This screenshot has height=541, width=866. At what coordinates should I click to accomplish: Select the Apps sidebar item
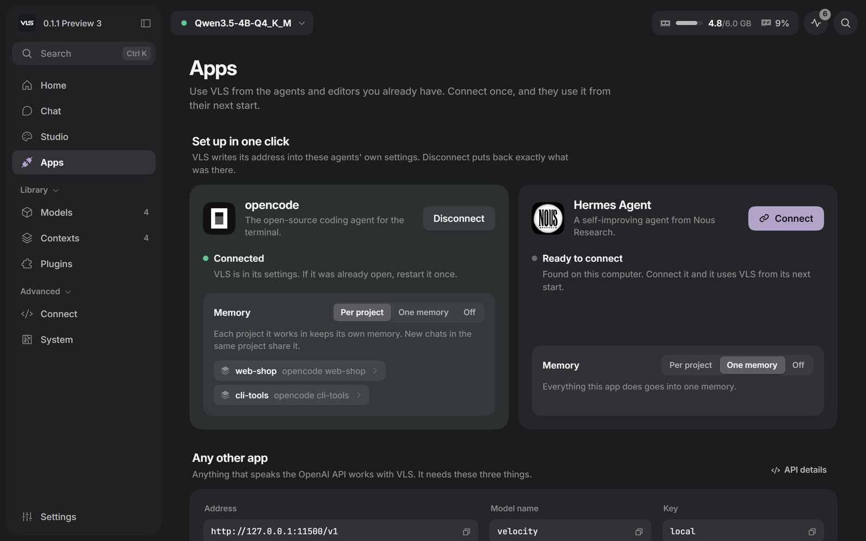[84, 162]
